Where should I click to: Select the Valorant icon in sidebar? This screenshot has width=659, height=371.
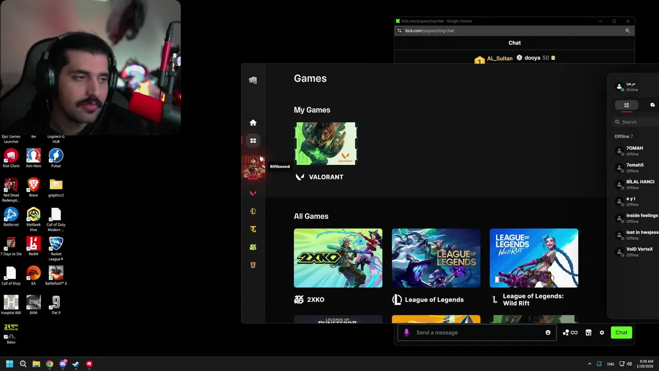point(253,193)
